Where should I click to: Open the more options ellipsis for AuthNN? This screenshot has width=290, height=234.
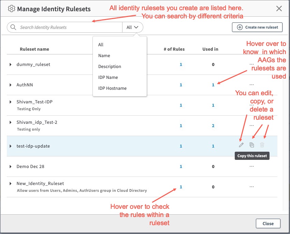251,85
